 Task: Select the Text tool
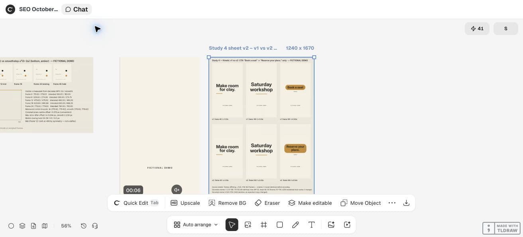point(312,225)
